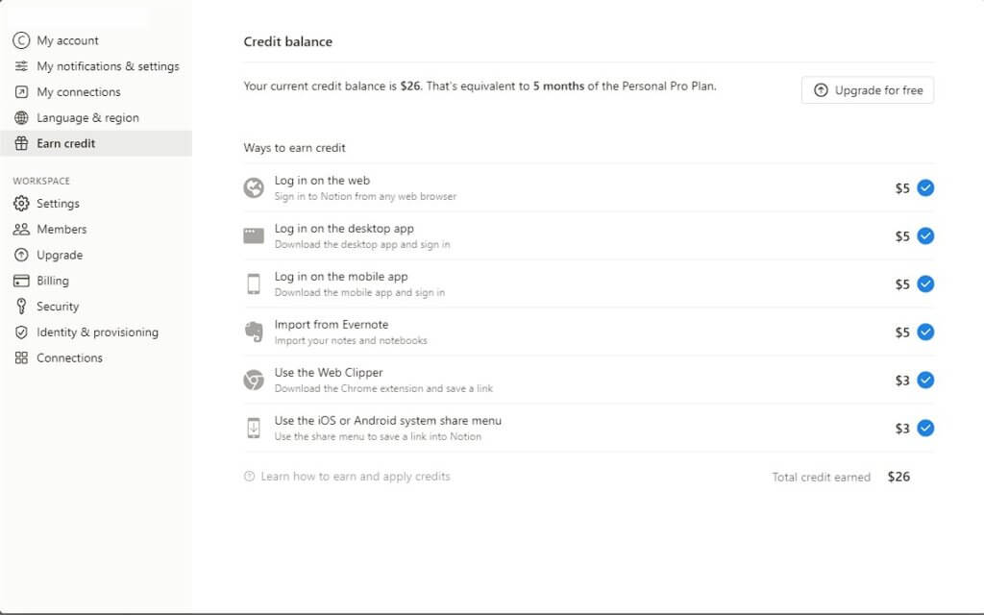Open the Billing section
This screenshot has width=984, height=615.
click(x=96, y=281)
